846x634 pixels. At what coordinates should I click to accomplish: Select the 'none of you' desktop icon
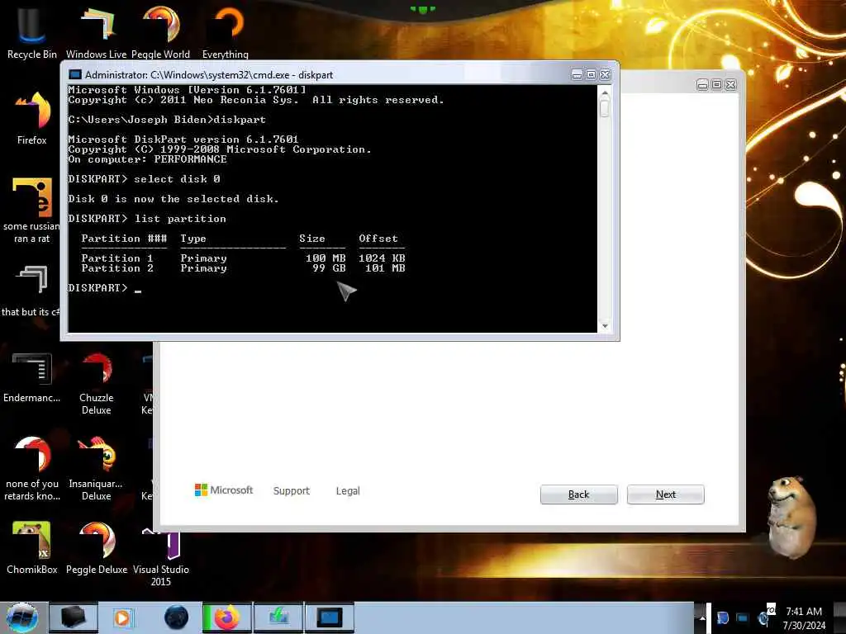(x=32, y=468)
